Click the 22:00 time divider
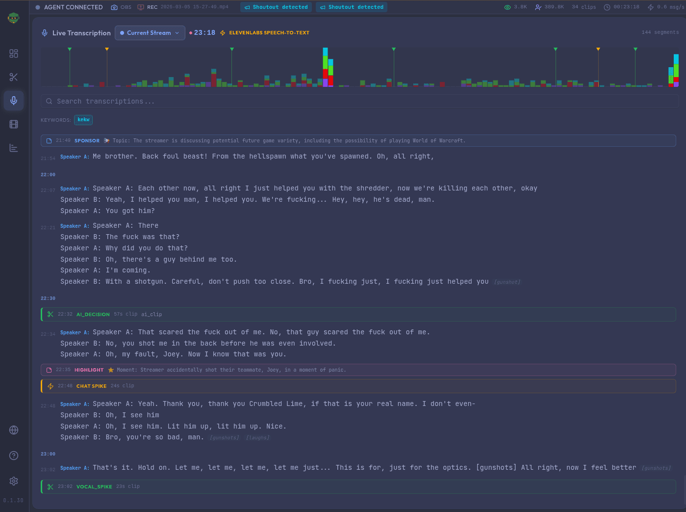This screenshot has height=512, width=686. [x=48, y=175]
